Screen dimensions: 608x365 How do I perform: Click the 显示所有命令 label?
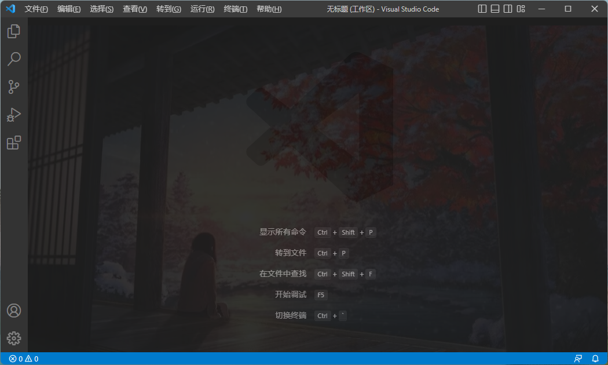click(283, 232)
